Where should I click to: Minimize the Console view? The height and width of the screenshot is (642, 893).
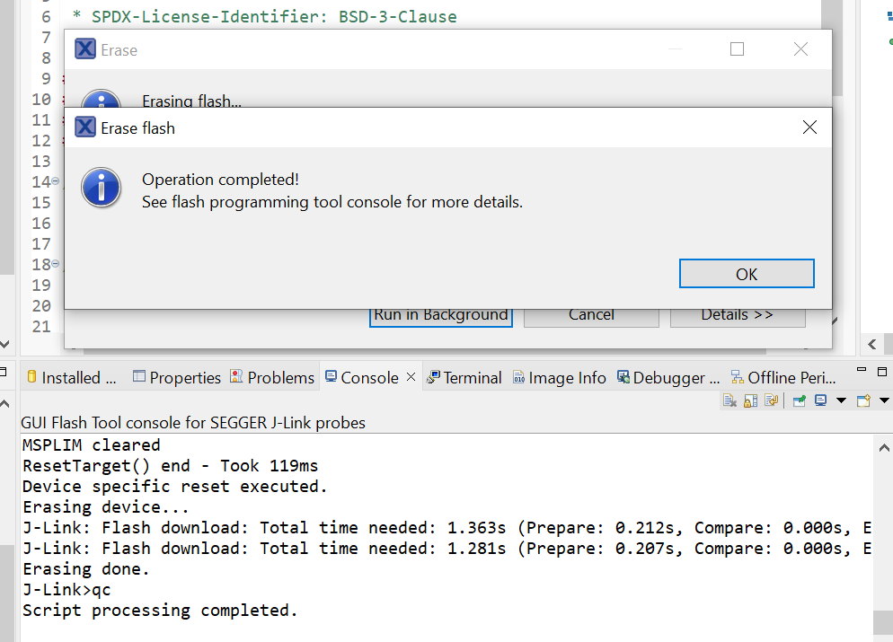[x=861, y=369]
